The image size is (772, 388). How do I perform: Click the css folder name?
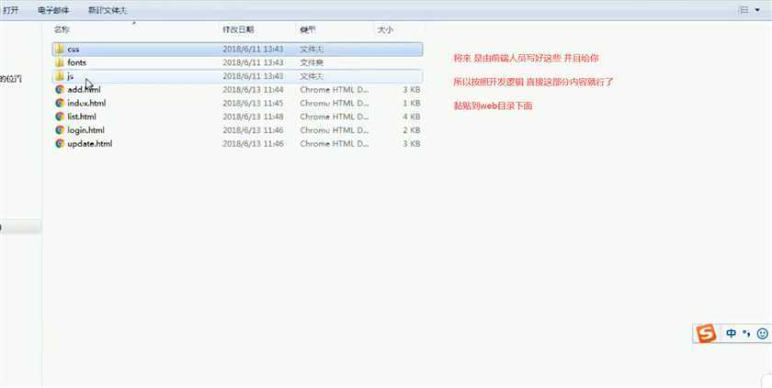(x=73, y=50)
